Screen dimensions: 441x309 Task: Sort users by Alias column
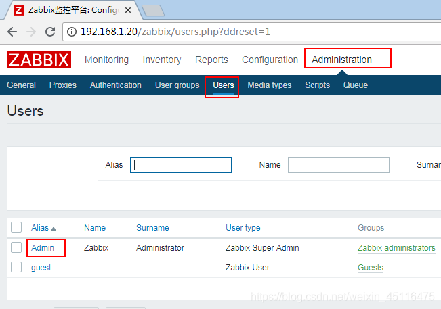pos(40,228)
